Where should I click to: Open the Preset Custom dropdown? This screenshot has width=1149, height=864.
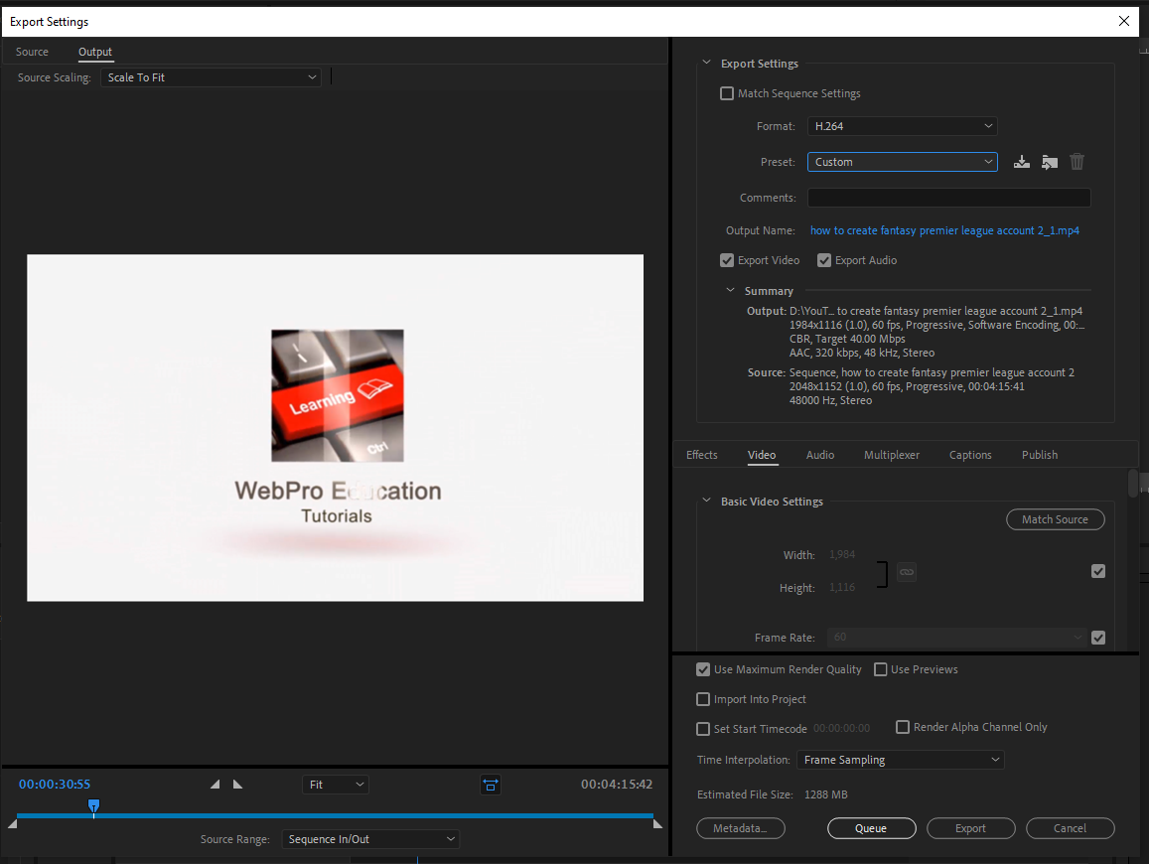pyautogui.click(x=902, y=162)
